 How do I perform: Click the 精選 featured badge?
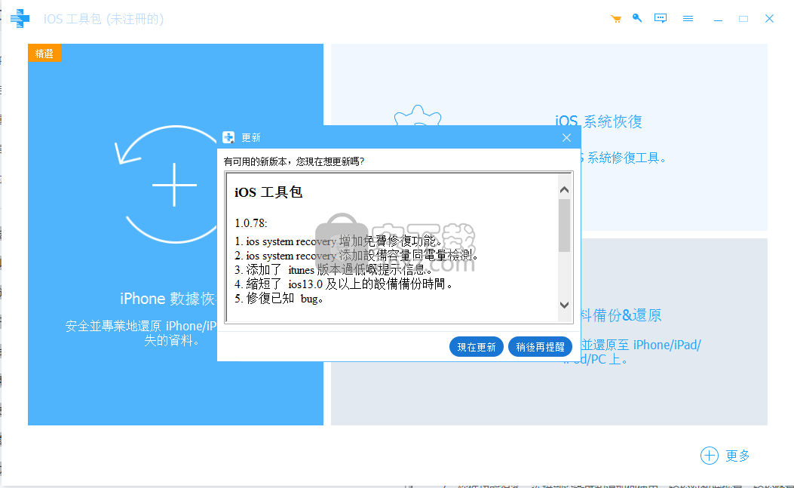[x=44, y=54]
